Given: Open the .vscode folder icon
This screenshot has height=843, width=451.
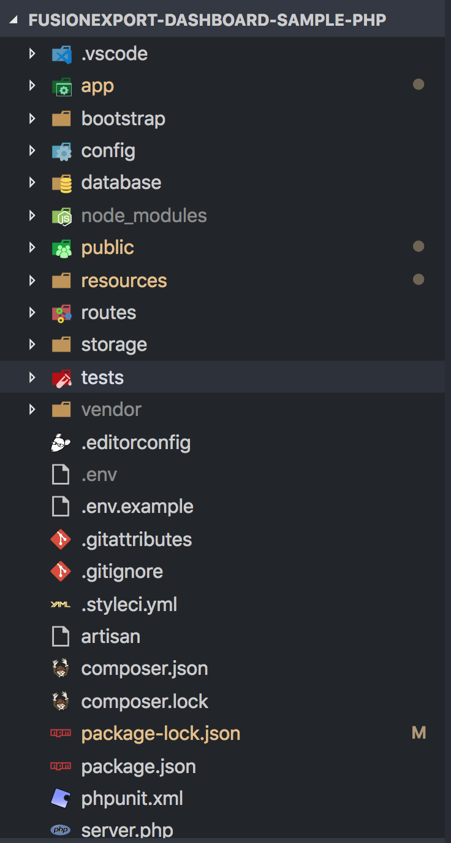Looking at the screenshot, I should [x=61, y=54].
